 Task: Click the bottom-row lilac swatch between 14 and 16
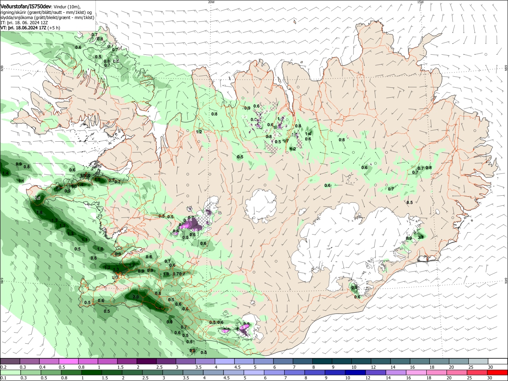tap(395, 372)
